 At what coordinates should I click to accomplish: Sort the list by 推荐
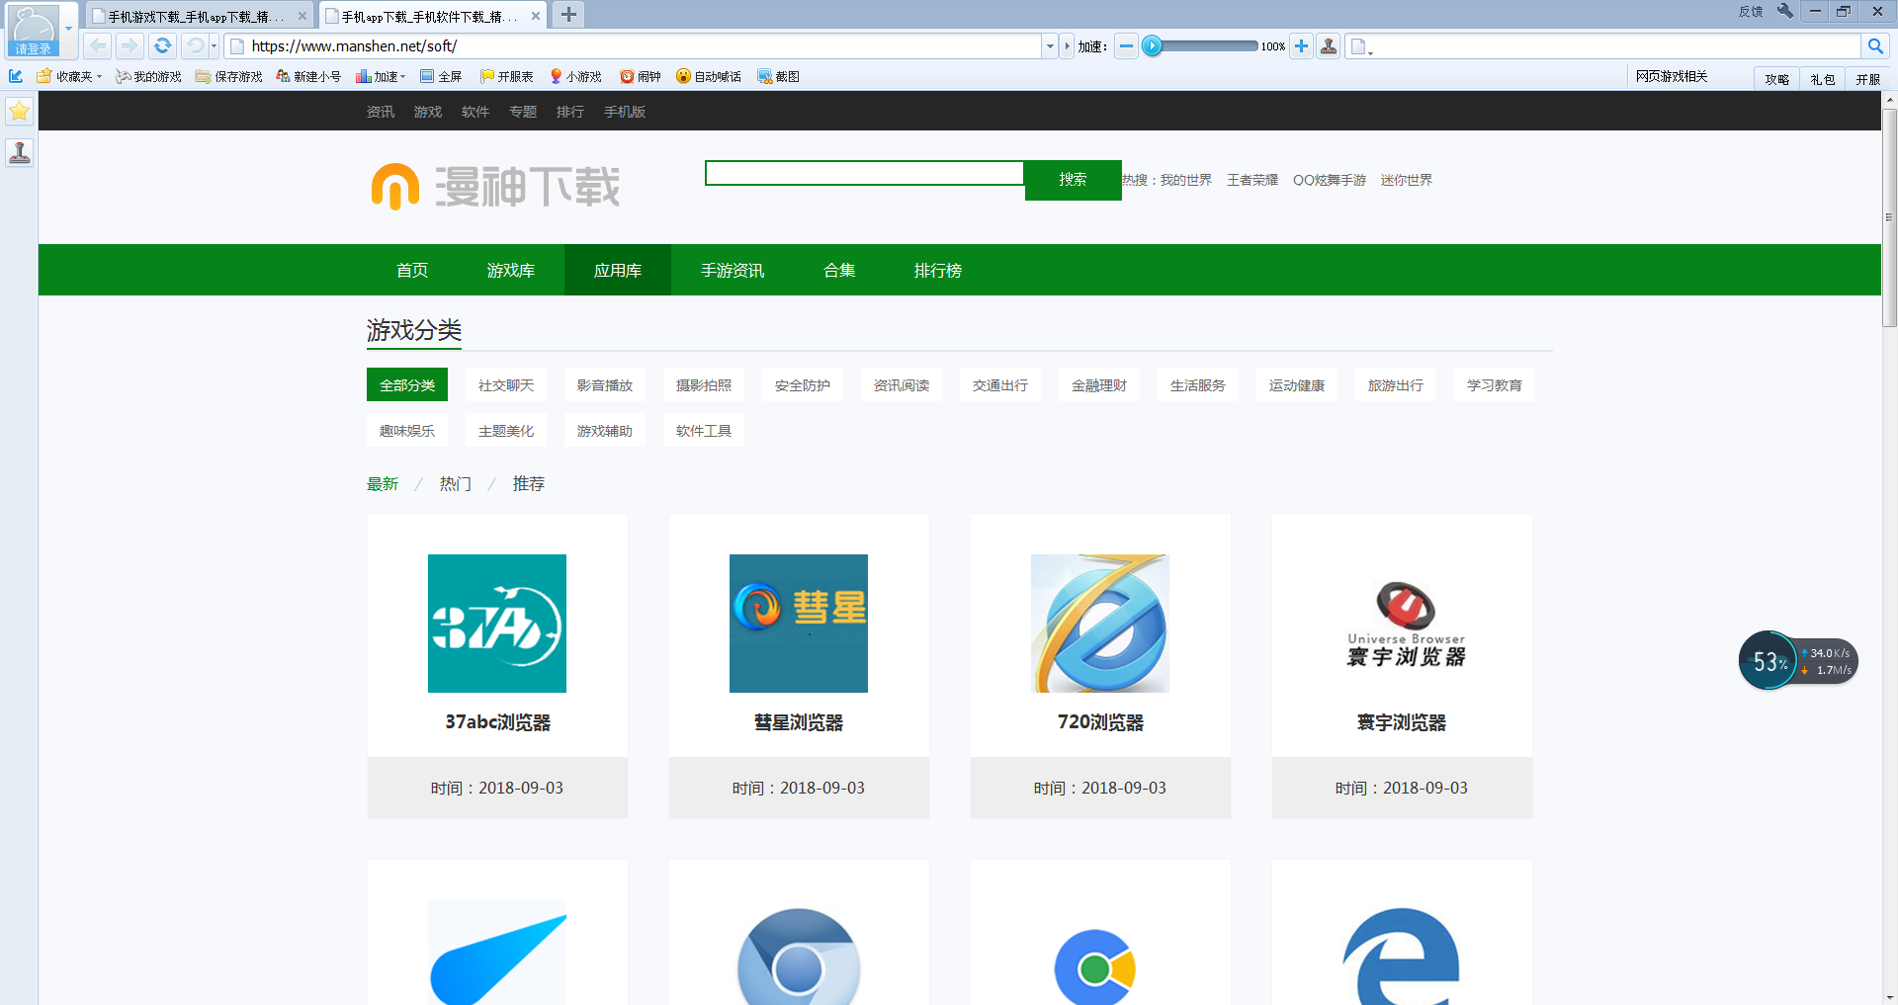[529, 483]
